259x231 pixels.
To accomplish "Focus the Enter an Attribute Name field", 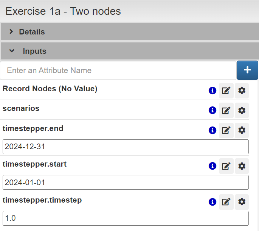I will pyautogui.click(x=118, y=70).
